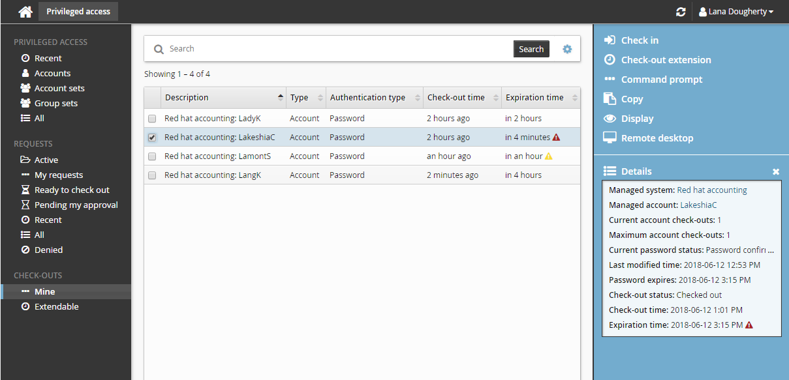
Task: Check the LadyK row checkbox
Action: [152, 119]
